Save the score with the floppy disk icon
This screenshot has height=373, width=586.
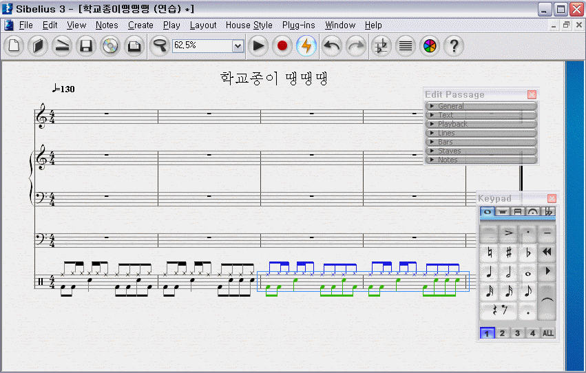pos(86,46)
